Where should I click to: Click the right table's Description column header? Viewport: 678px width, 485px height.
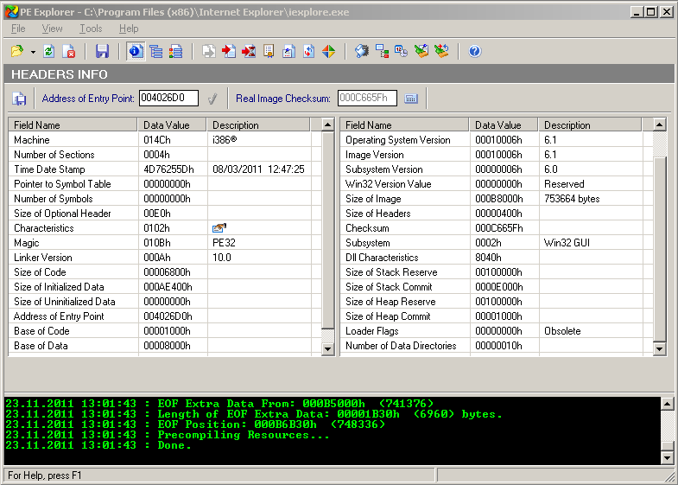pyautogui.click(x=590, y=125)
